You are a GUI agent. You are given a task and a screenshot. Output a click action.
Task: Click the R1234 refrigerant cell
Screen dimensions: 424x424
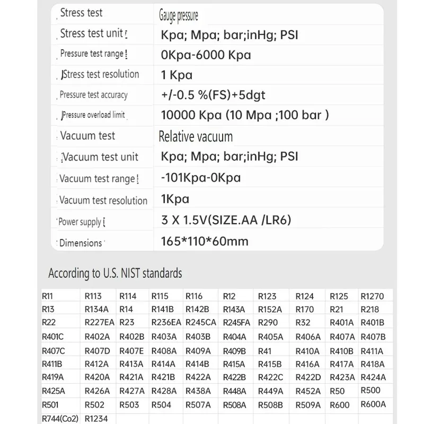pos(96,419)
